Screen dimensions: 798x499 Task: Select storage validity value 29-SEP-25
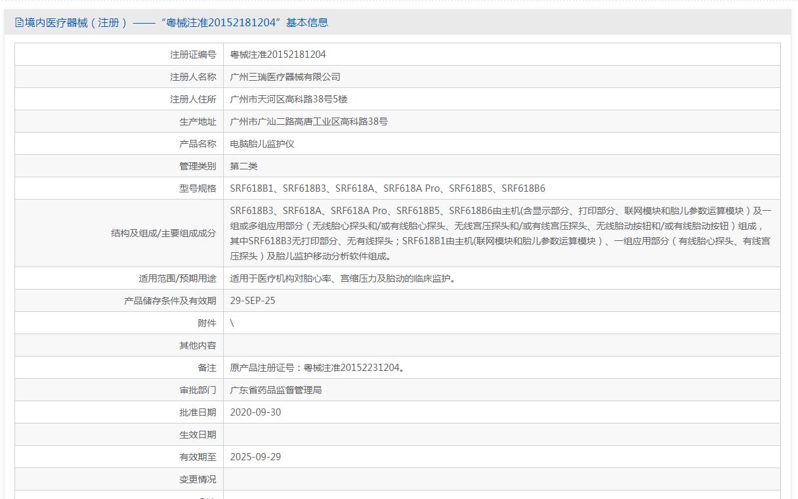[x=253, y=301]
